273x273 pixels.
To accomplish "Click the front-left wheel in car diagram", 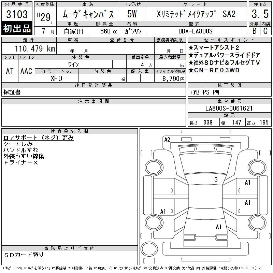I will point(154,168).
